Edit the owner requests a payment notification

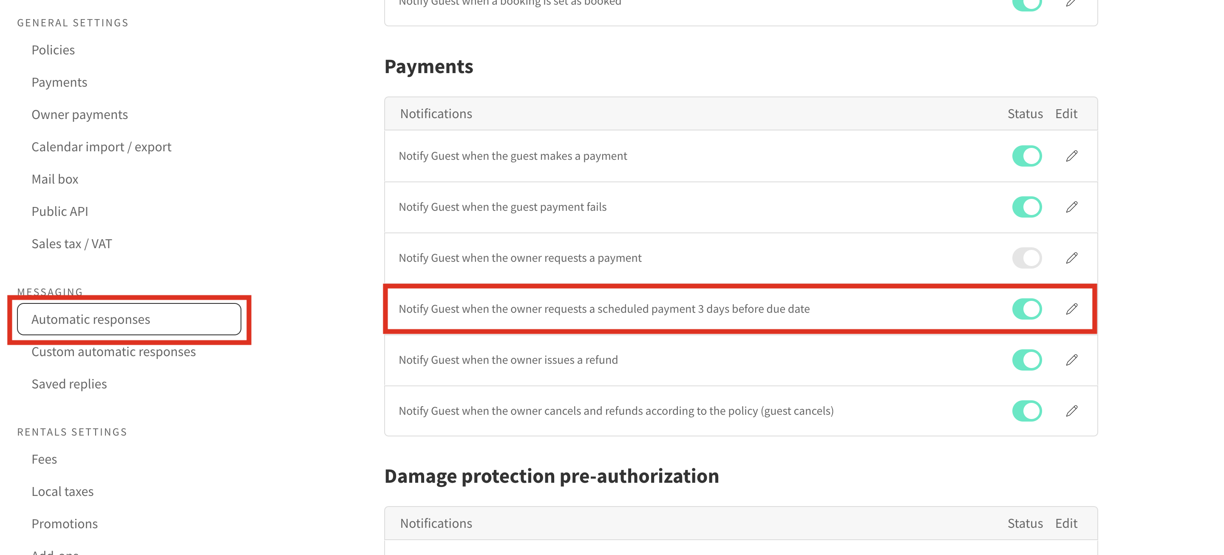pyautogui.click(x=1071, y=258)
